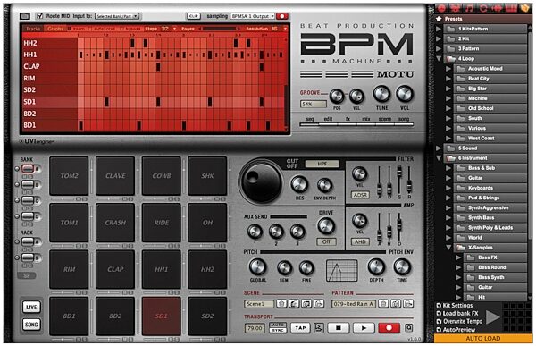Trigger the SD1 drum pad
The width and height of the screenshot is (536, 346).
click(162, 316)
